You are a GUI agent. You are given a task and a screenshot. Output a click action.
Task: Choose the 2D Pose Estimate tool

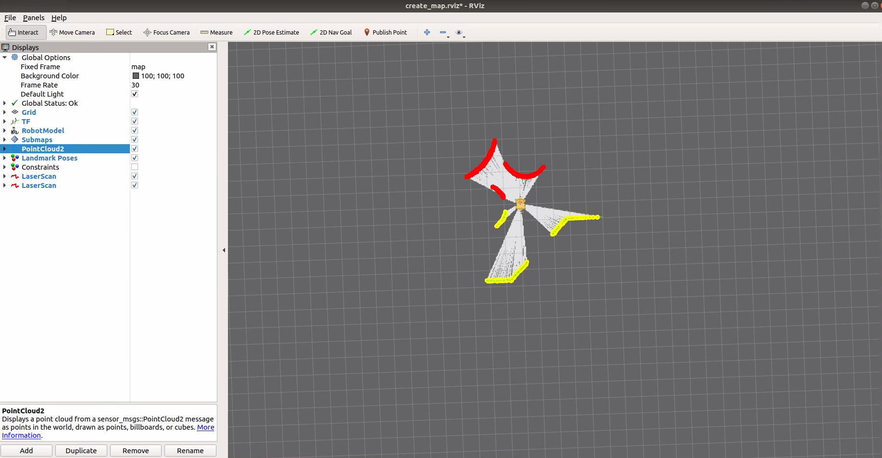pos(271,33)
